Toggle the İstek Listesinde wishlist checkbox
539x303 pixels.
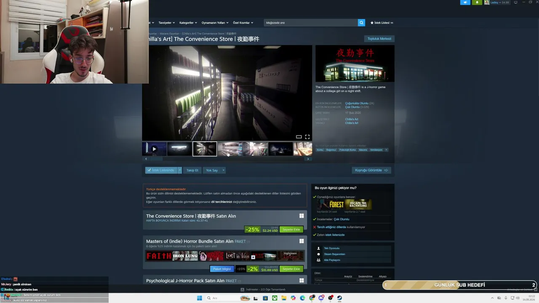[x=149, y=170]
